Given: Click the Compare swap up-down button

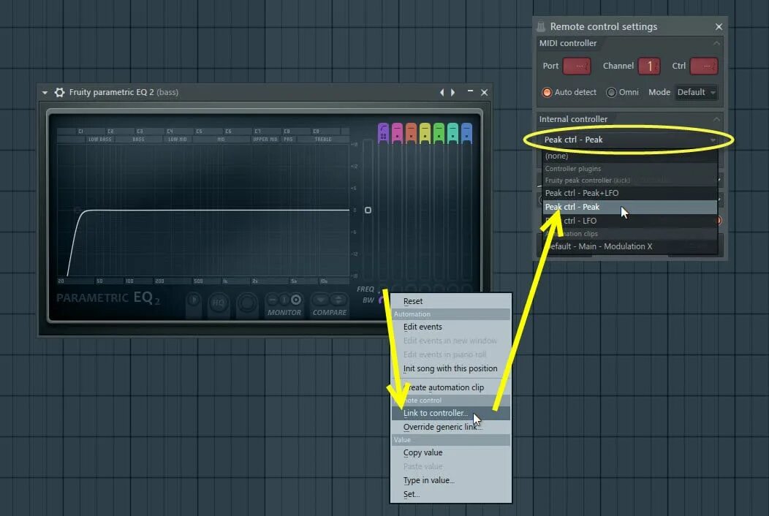Looking at the screenshot, I should click(338, 299).
